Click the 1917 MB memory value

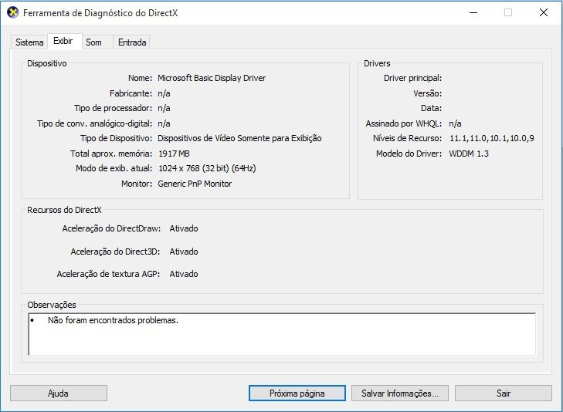(174, 154)
